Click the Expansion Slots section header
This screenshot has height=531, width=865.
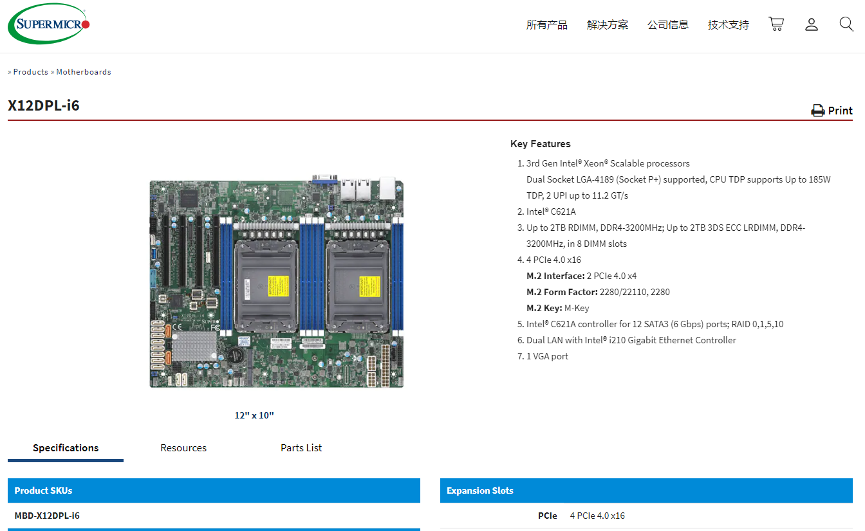point(480,491)
